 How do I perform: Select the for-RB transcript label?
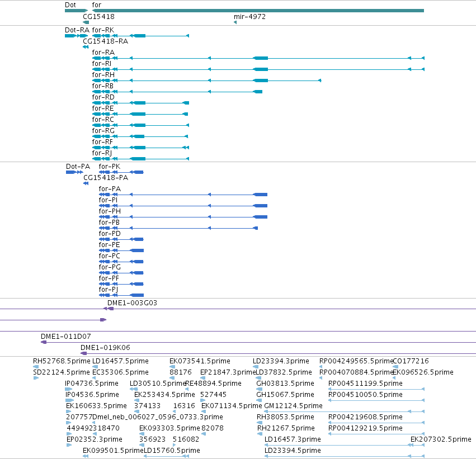click(x=102, y=86)
